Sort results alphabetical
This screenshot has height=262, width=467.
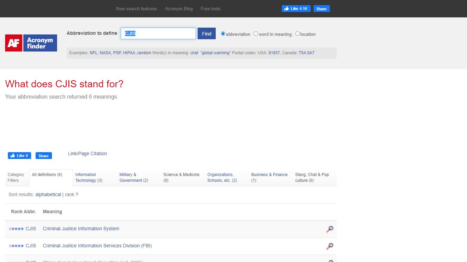(x=48, y=194)
